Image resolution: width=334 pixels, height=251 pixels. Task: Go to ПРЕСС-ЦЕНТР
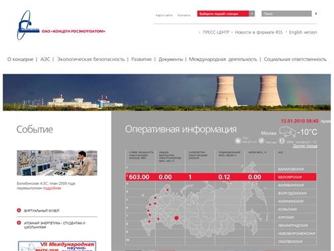click(x=216, y=32)
